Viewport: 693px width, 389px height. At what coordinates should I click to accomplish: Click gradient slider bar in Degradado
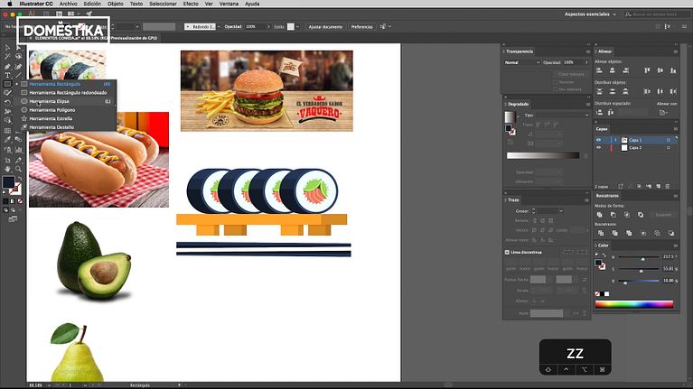(x=543, y=155)
